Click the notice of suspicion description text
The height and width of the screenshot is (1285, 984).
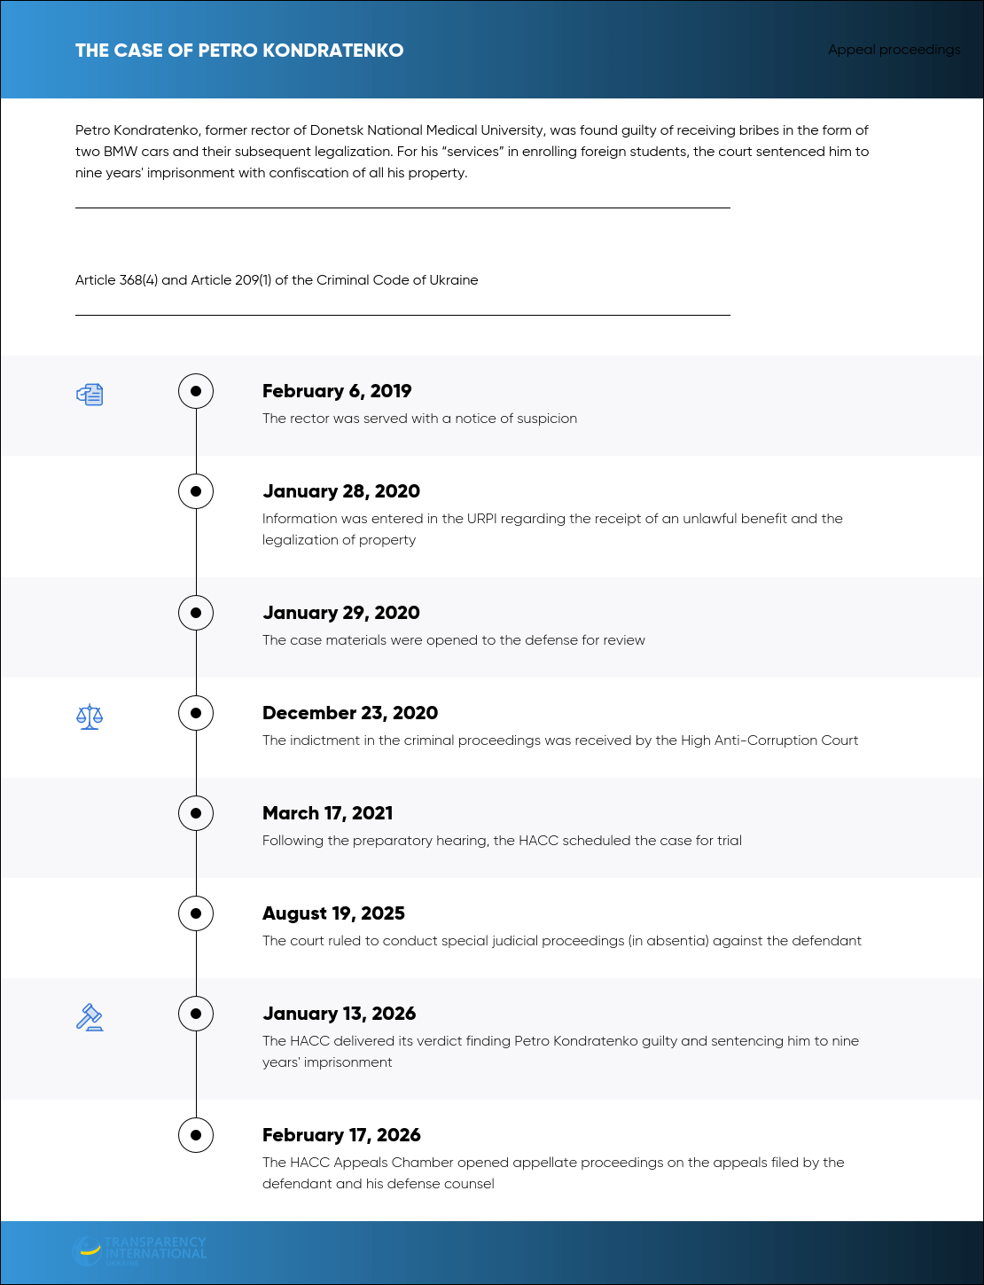[x=419, y=419]
